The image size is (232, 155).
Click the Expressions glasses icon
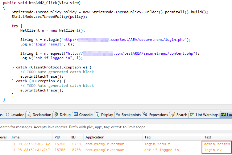pos(145,114)
